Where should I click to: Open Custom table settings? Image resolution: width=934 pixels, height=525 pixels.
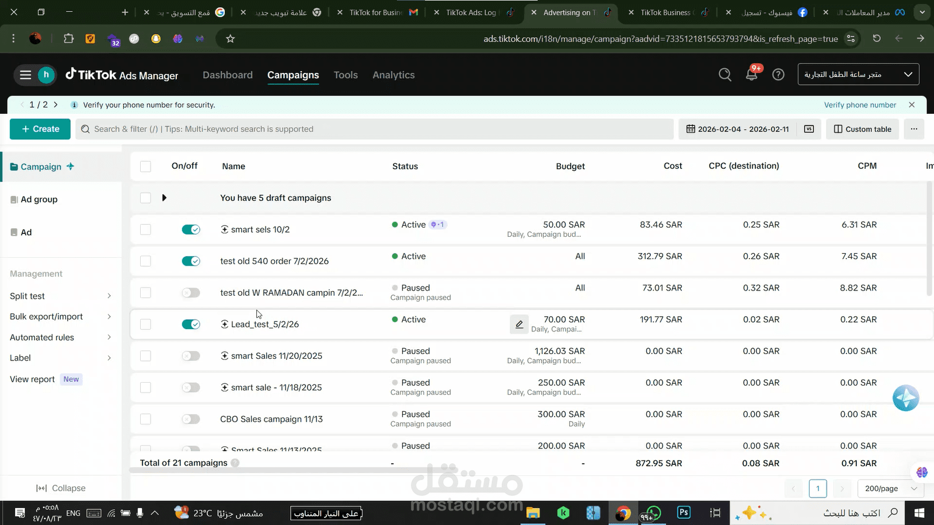(x=862, y=129)
